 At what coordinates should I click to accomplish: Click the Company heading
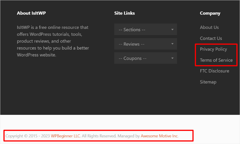click(x=210, y=13)
